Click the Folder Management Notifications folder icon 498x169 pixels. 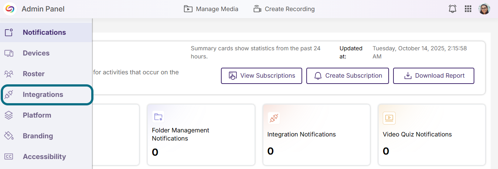click(158, 117)
